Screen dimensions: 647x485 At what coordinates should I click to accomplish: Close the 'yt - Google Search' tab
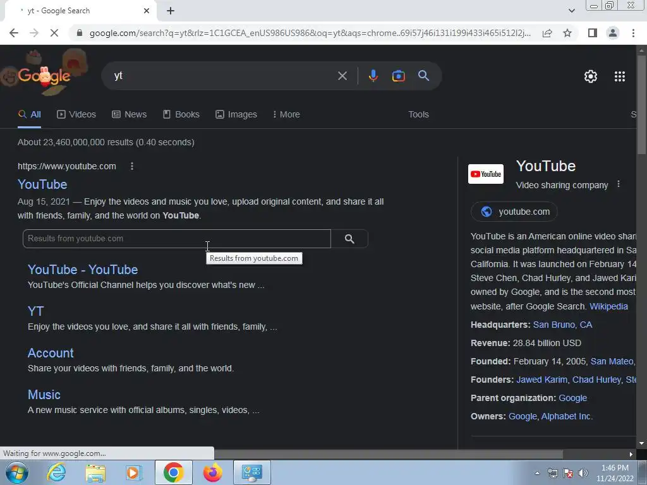[x=147, y=11]
